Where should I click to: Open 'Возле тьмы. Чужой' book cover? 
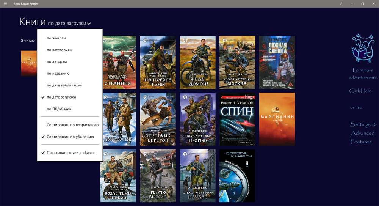118,176
